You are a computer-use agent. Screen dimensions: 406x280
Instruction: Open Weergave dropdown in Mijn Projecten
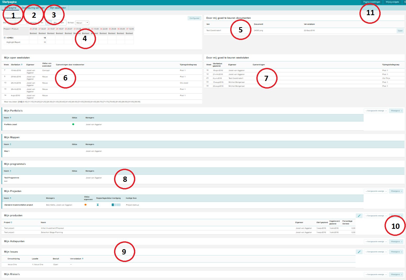(x=396, y=191)
